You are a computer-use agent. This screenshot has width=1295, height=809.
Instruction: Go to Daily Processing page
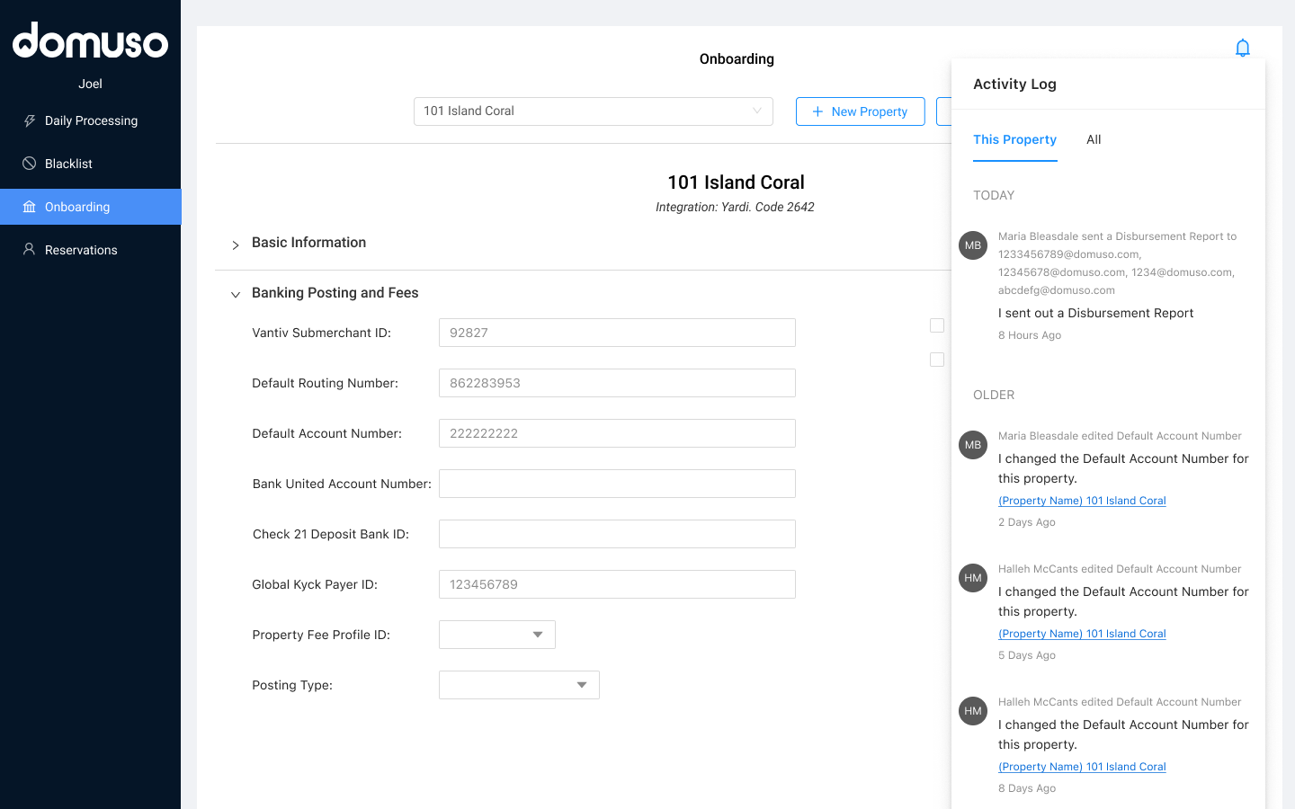point(91,120)
